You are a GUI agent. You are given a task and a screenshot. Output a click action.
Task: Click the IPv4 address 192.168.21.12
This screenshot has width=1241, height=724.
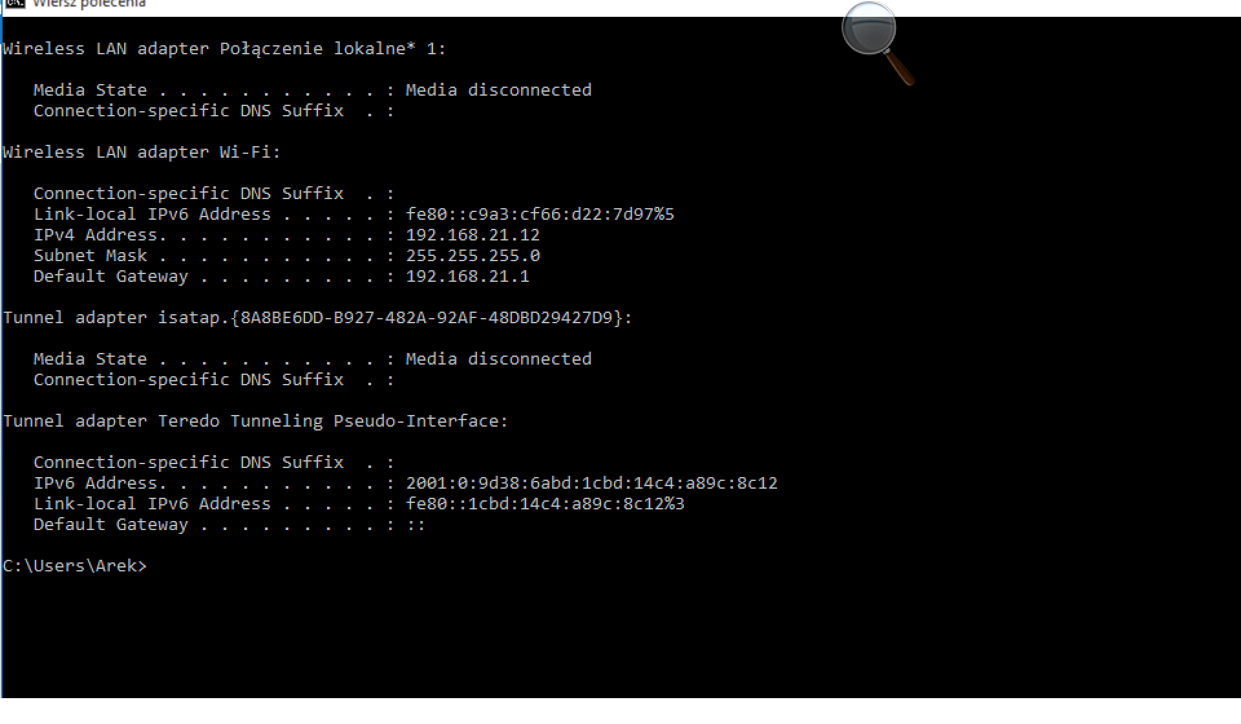point(472,235)
